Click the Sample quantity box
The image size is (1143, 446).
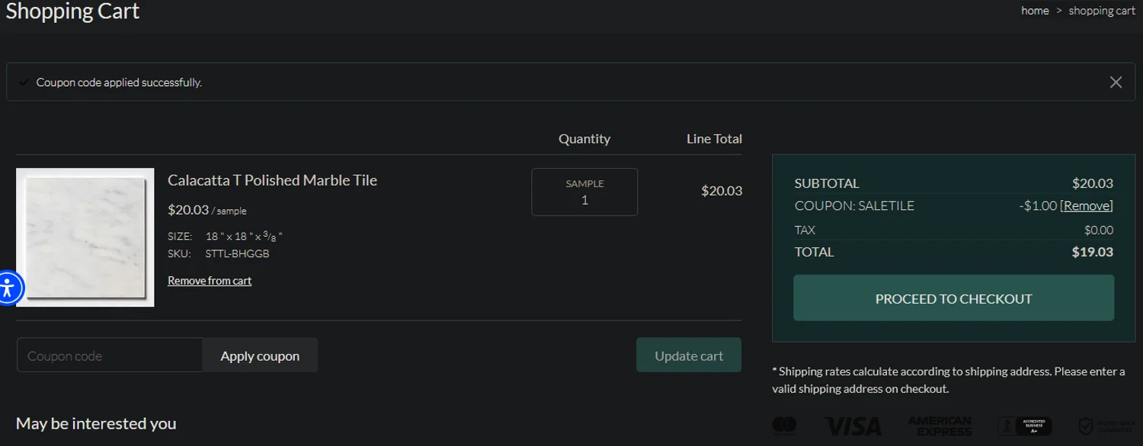click(x=584, y=193)
